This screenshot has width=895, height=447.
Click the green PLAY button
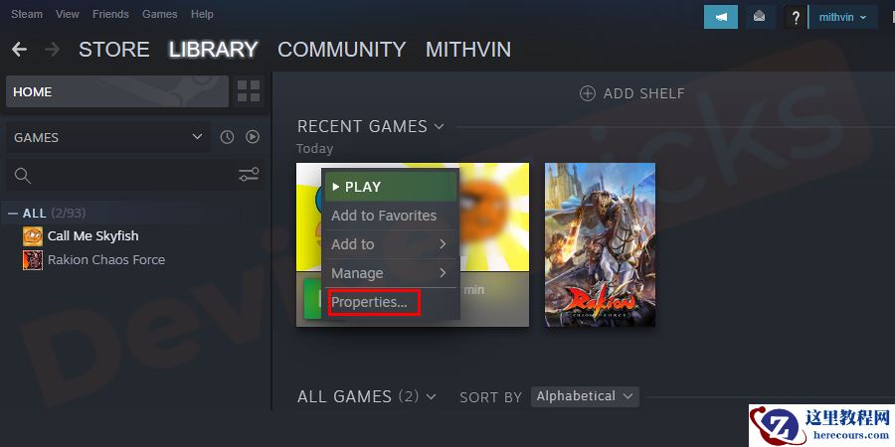391,187
